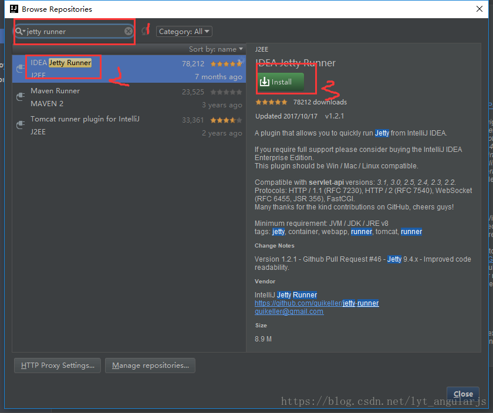Select IDEA Jetty Runner in plugin list
This screenshot has height=413, width=493.
coord(129,69)
